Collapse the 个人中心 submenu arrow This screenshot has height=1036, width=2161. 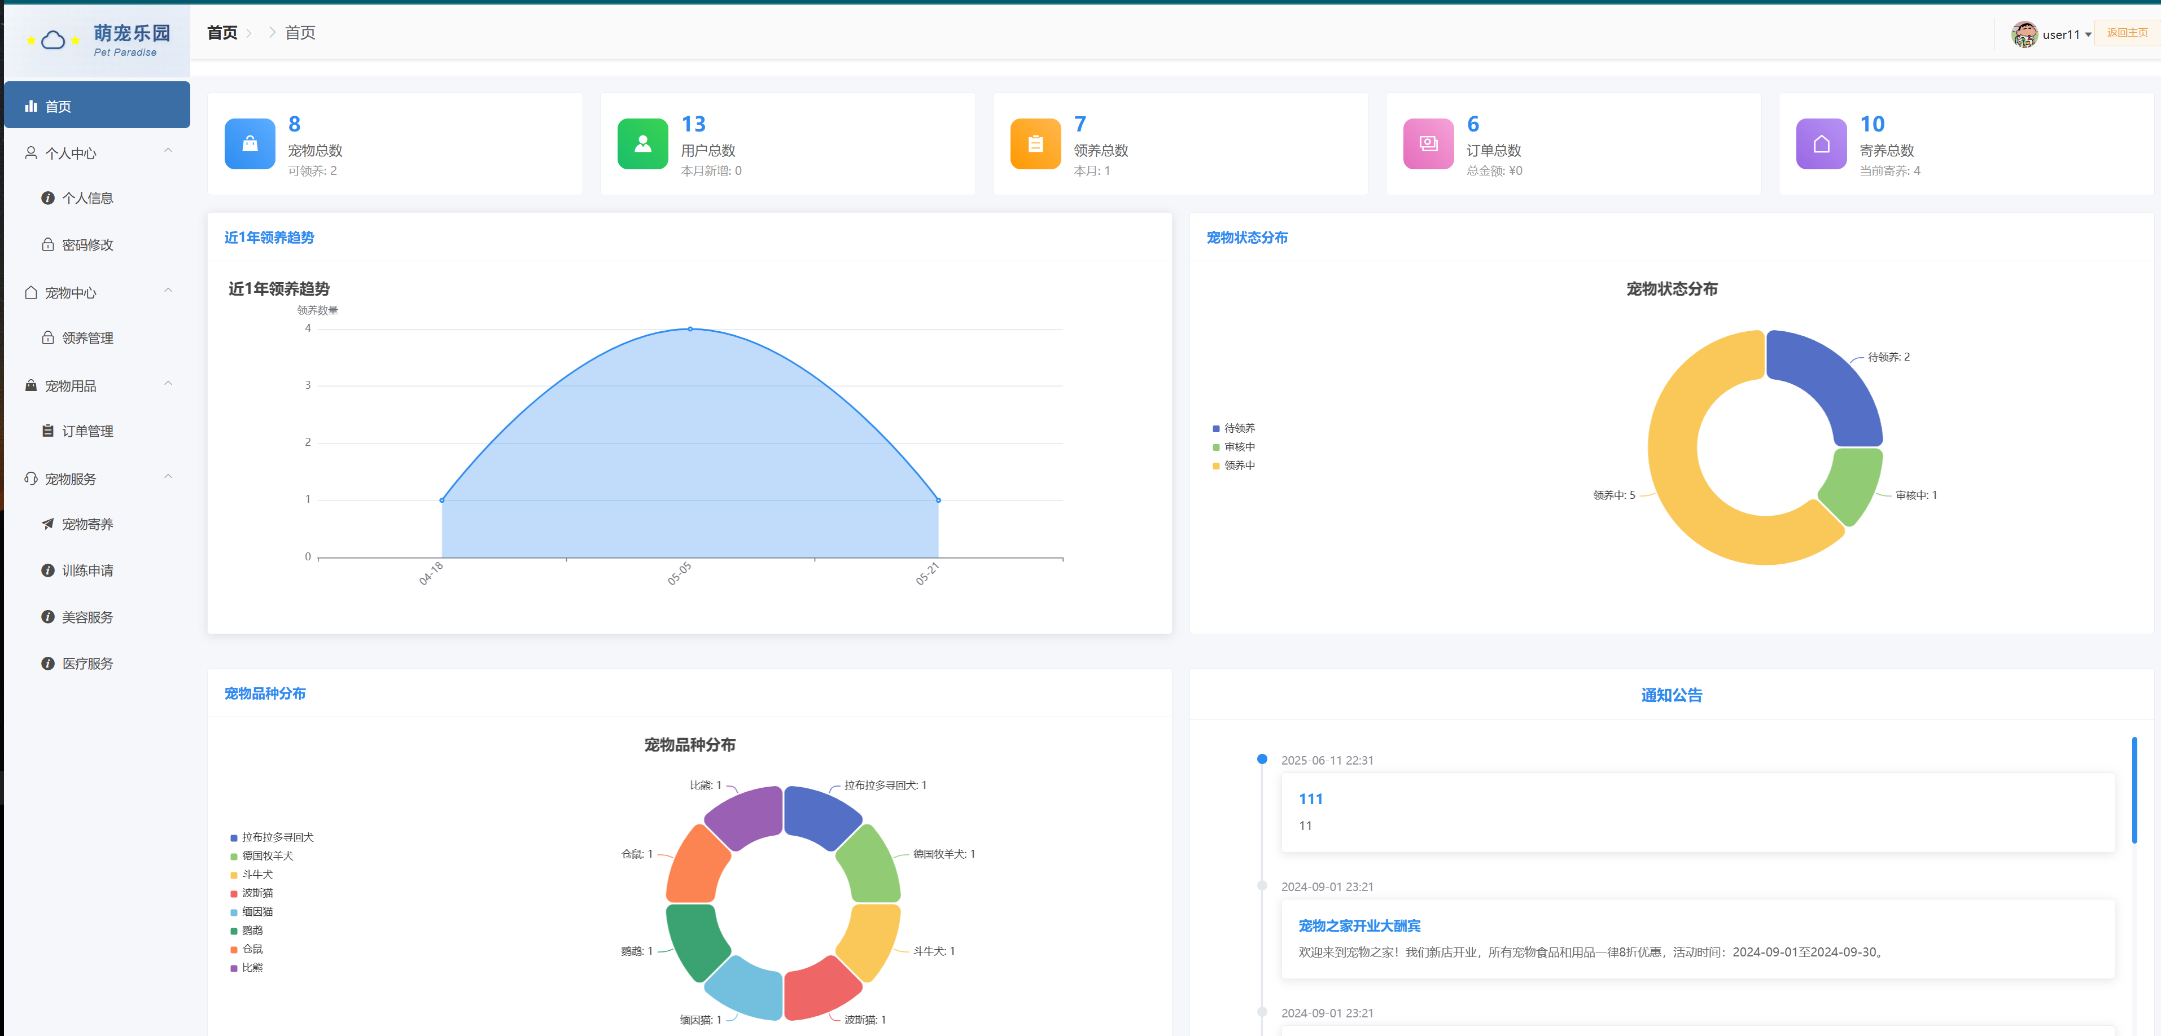(168, 151)
